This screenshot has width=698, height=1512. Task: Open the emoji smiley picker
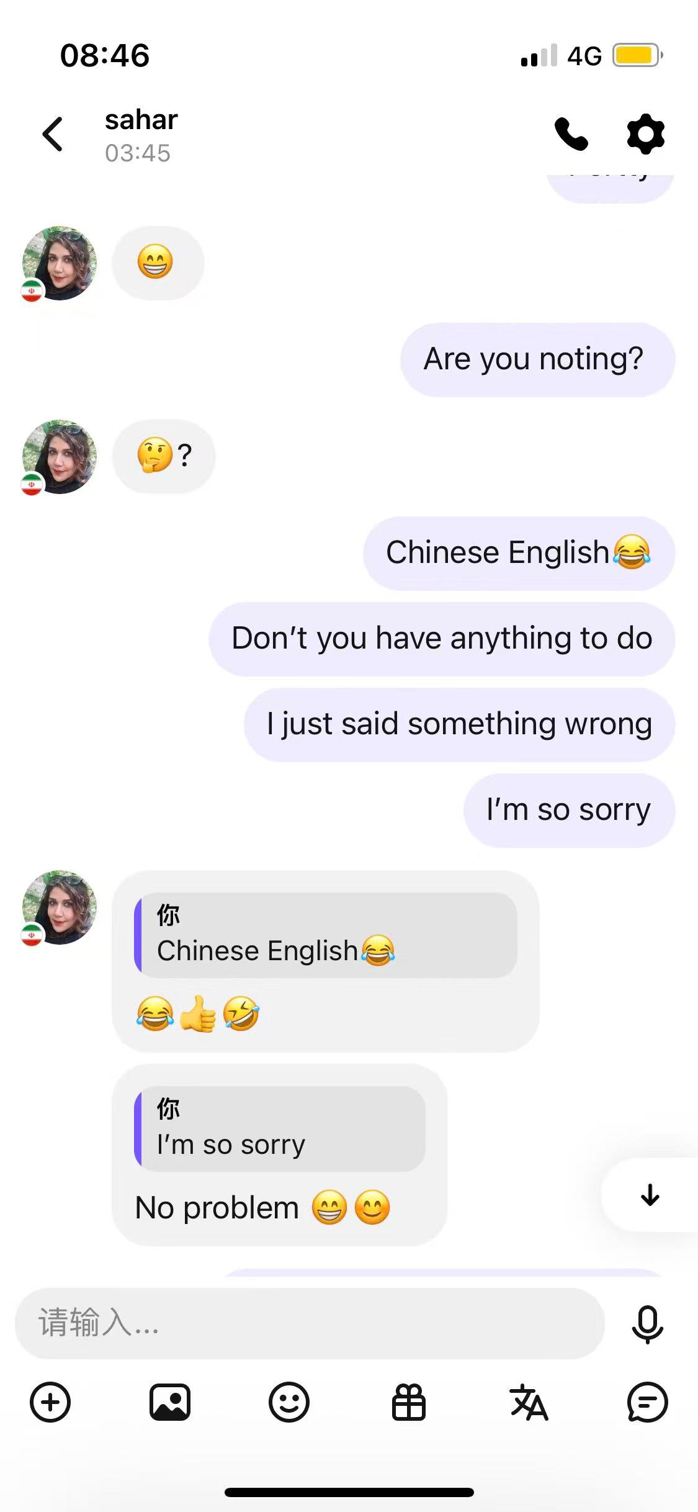coord(289,1402)
